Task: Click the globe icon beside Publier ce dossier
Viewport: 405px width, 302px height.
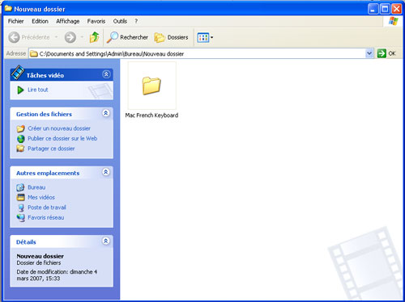Action: 20,139
